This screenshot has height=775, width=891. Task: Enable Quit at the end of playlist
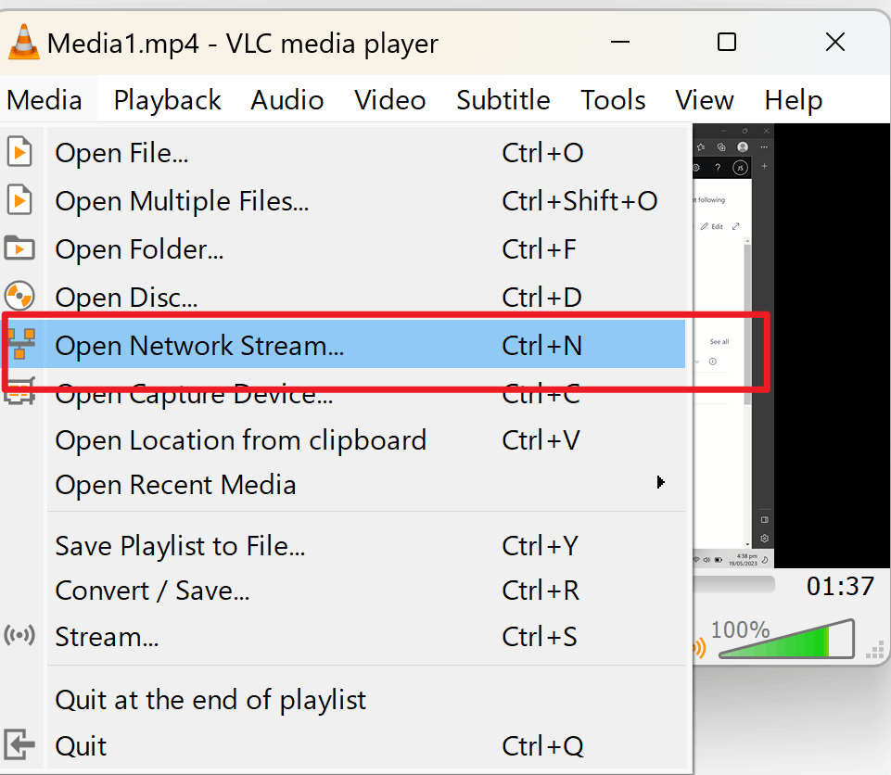(x=210, y=699)
